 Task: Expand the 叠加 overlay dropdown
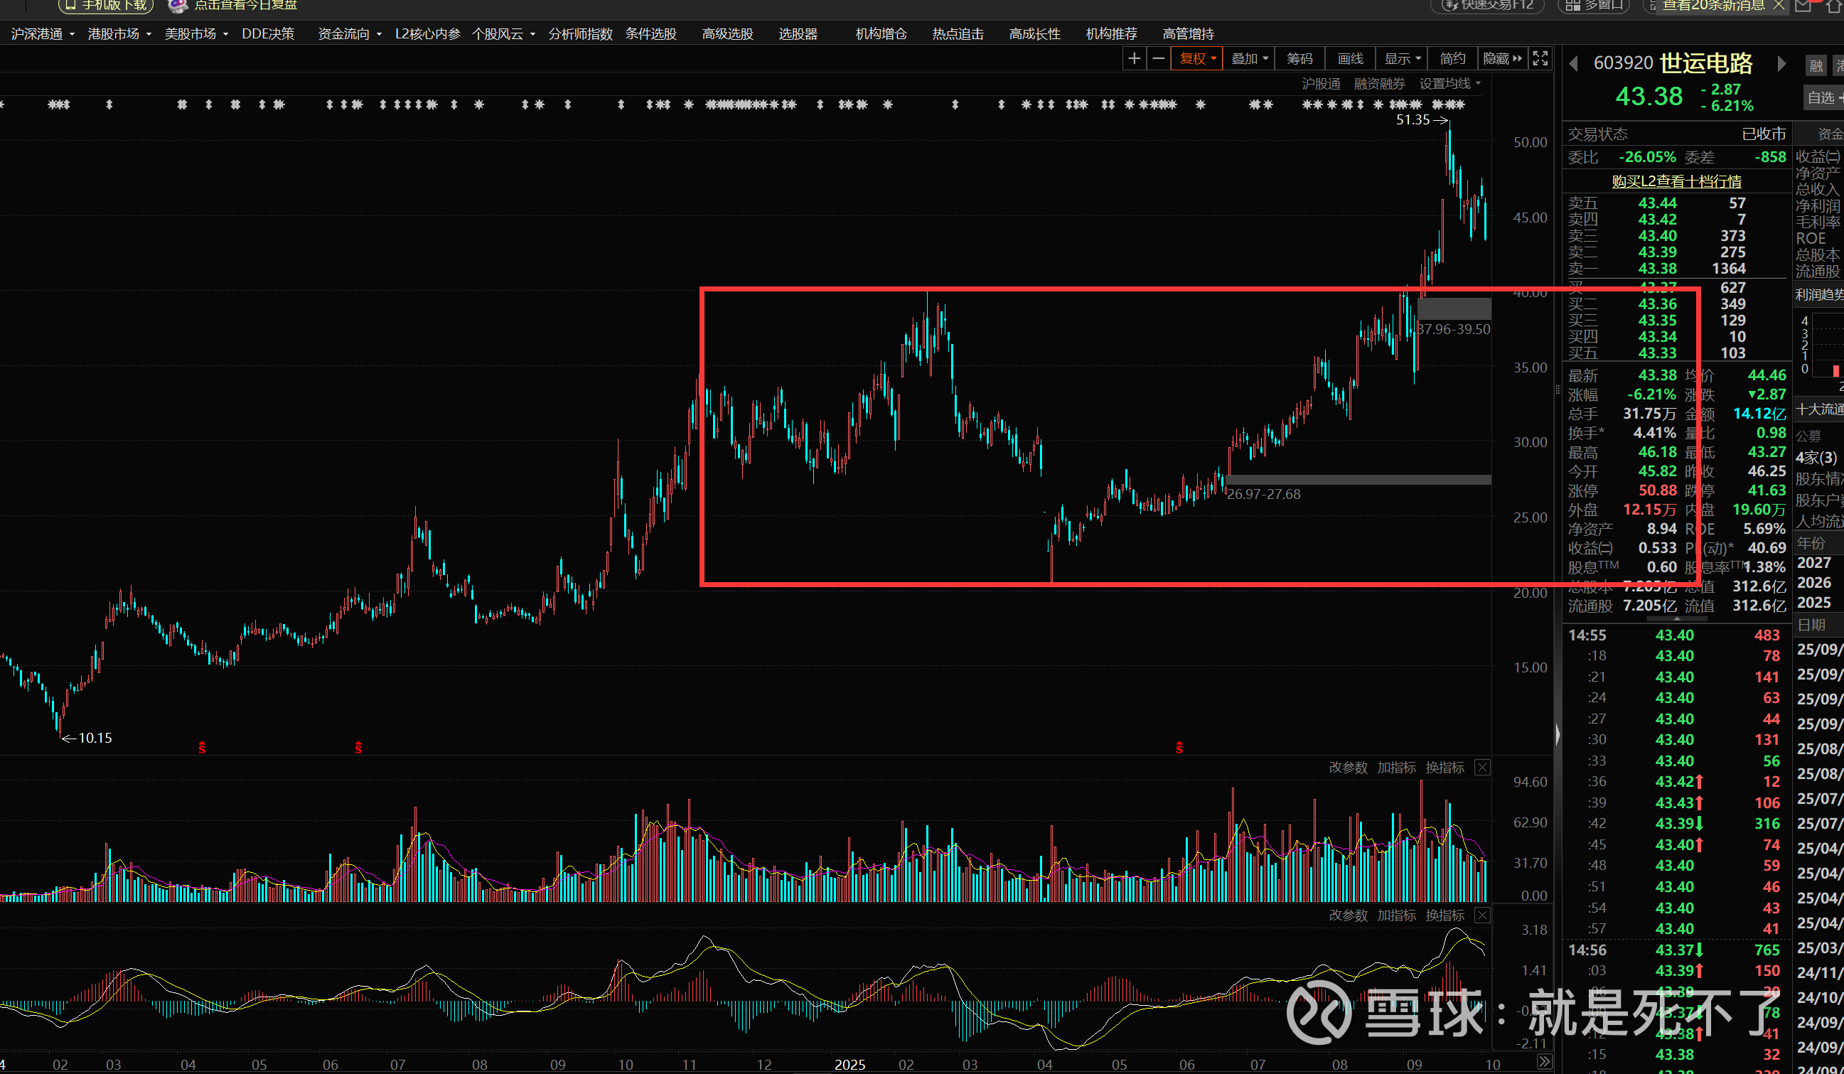click(1249, 58)
